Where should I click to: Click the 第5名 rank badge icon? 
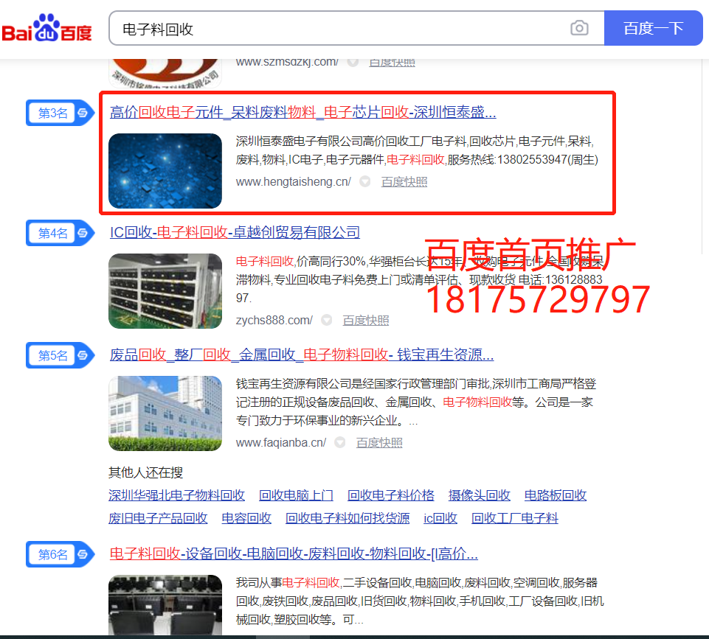60,355
